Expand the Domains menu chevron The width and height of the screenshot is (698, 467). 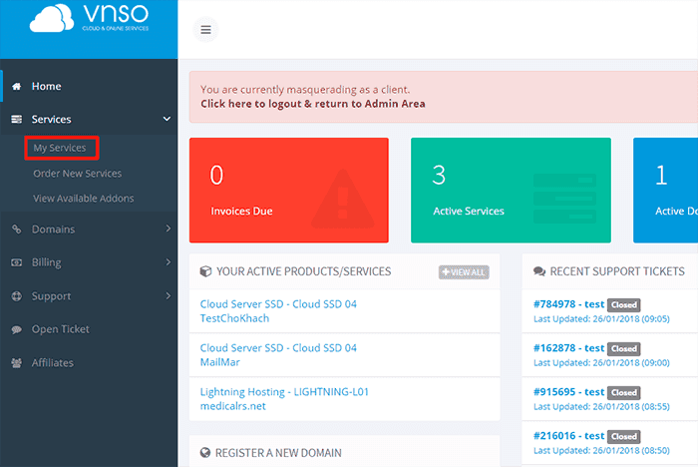tap(168, 229)
